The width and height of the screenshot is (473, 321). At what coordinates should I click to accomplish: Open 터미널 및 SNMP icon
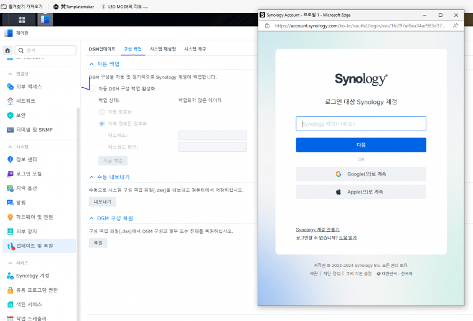pyautogui.click(x=10, y=130)
